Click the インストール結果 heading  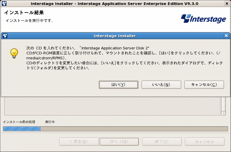24,13
